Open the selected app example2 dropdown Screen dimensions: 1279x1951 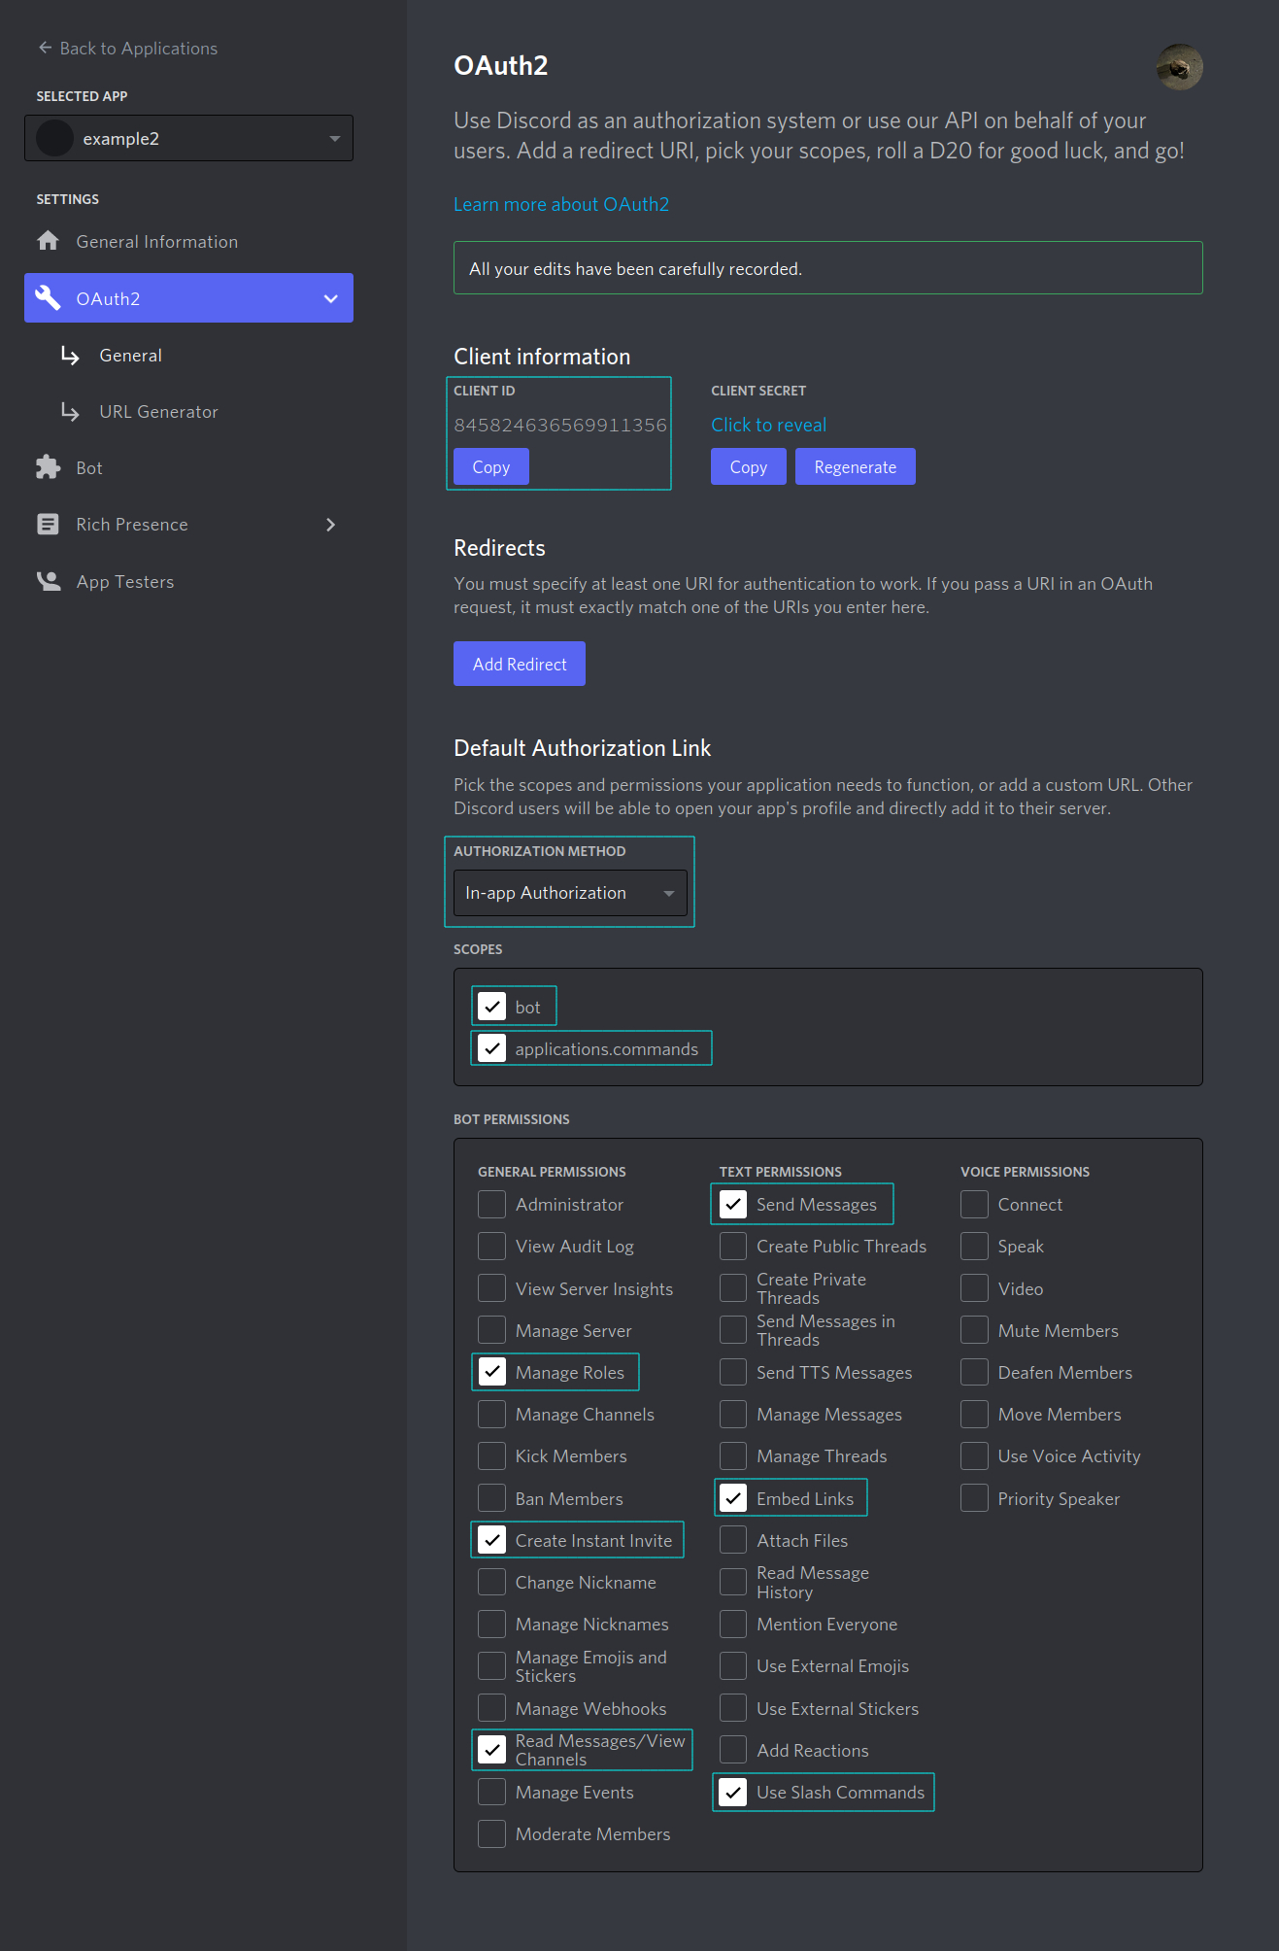click(188, 138)
